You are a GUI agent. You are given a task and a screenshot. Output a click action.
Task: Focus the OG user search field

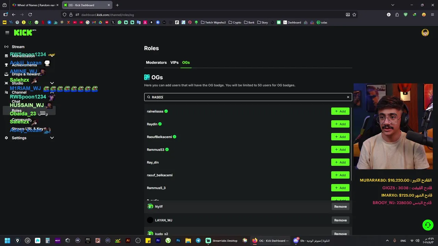pos(248,97)
